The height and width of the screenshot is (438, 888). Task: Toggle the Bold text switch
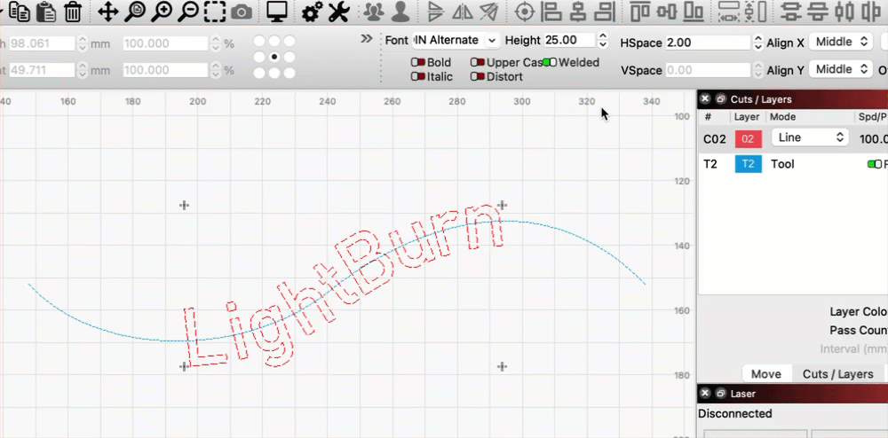[416, 63]
